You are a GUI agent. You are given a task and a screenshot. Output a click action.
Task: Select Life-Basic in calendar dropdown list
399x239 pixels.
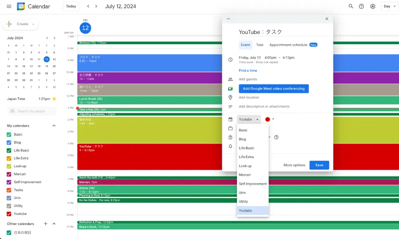[253, 148]
